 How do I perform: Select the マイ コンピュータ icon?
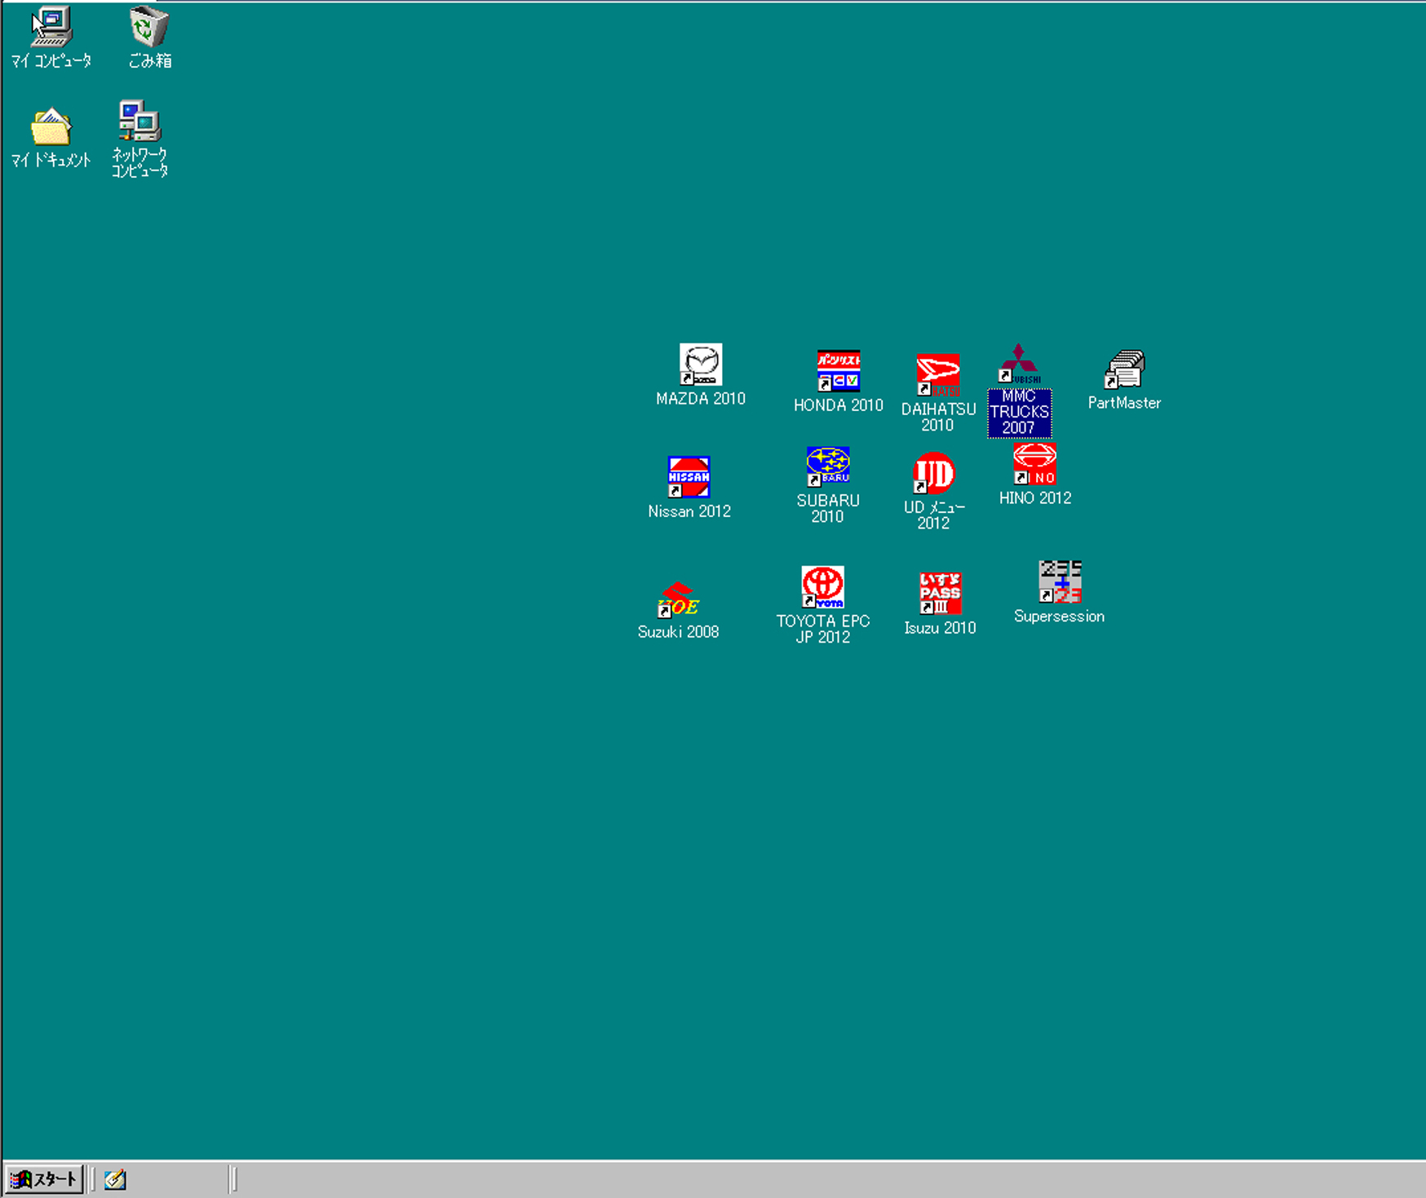click(51, 28)
